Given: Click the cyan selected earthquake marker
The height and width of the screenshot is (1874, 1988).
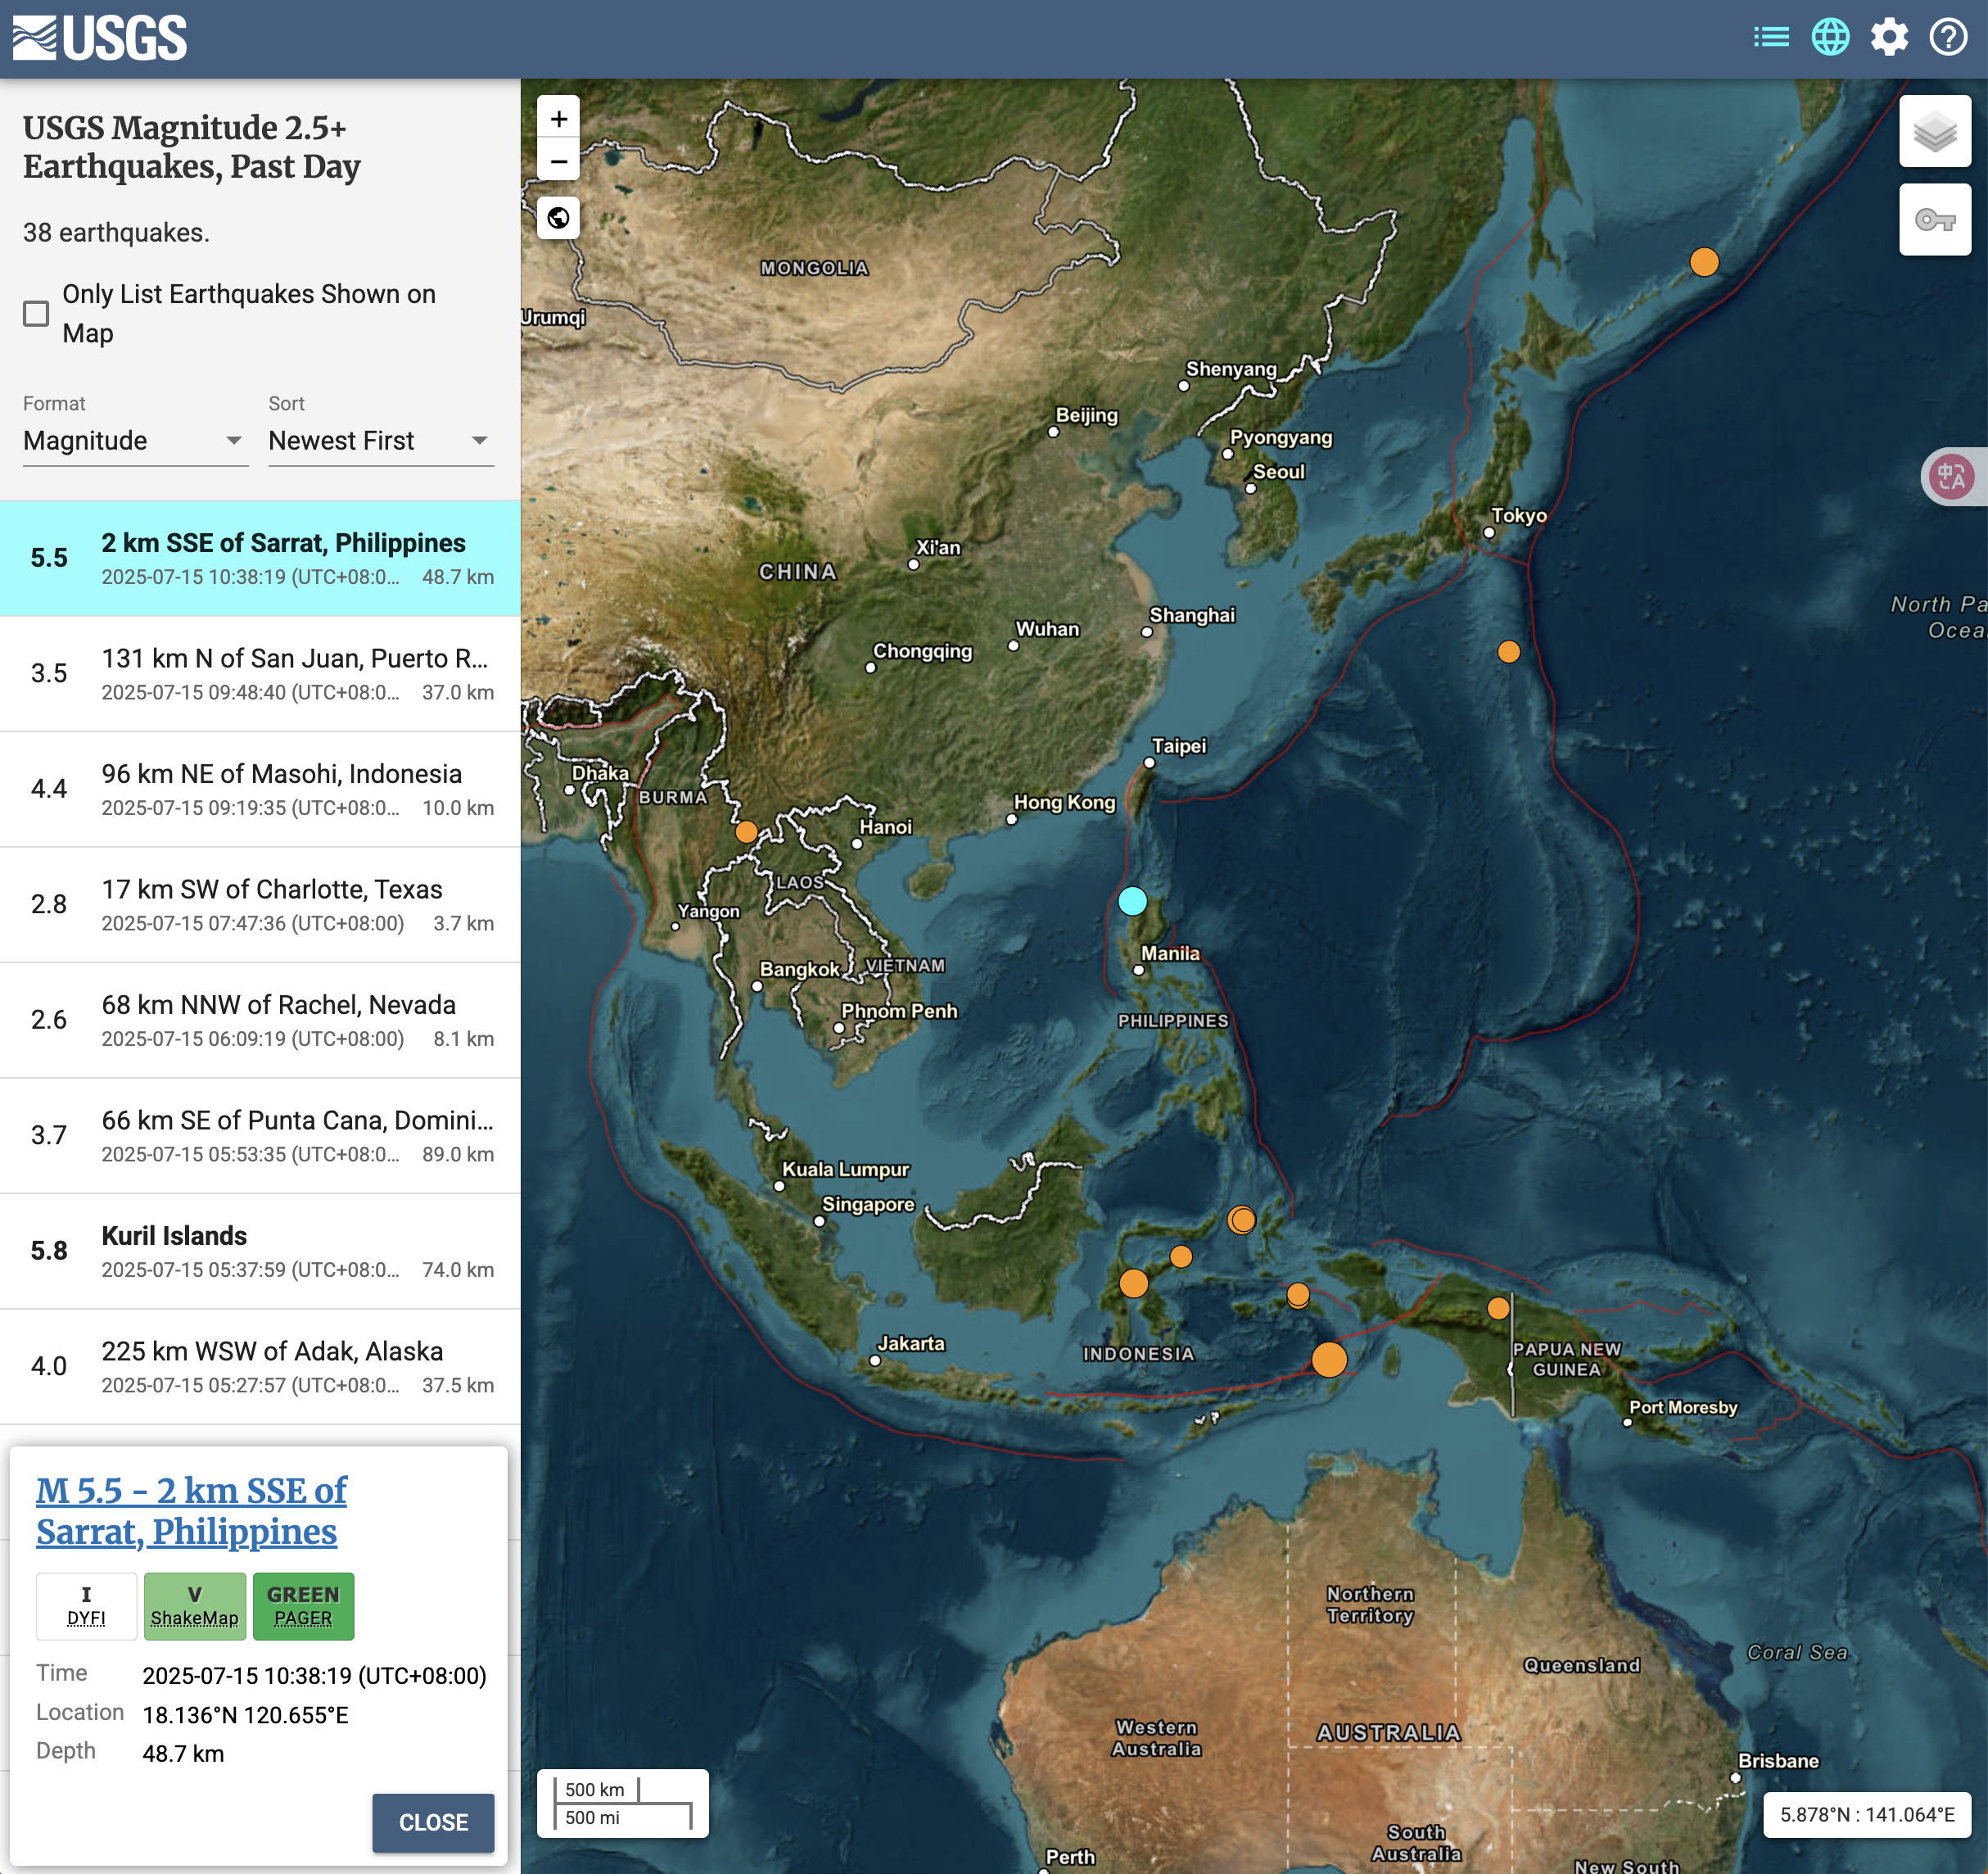Looking at the screenshot, I should click(x=1132, y=902).
